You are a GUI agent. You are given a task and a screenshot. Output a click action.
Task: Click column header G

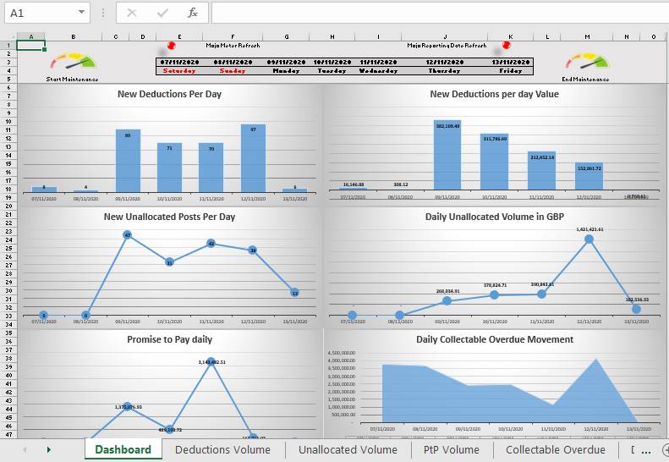[287, 36]
